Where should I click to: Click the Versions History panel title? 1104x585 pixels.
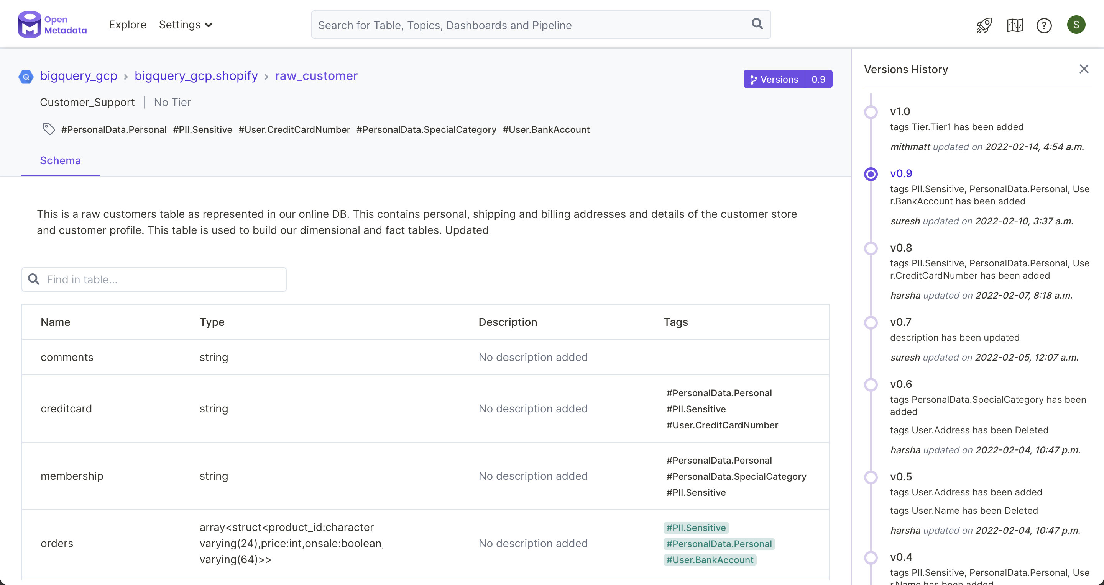(905, 69)
